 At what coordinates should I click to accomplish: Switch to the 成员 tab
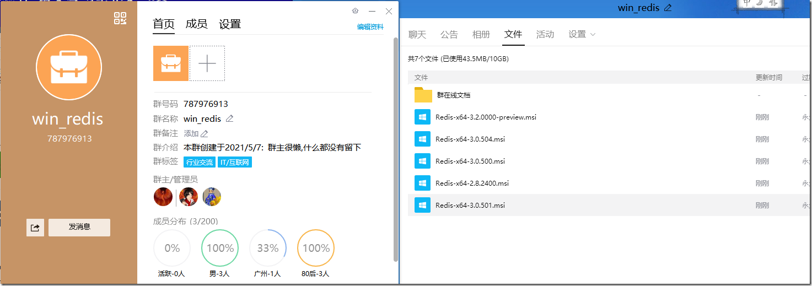(197, 24)
